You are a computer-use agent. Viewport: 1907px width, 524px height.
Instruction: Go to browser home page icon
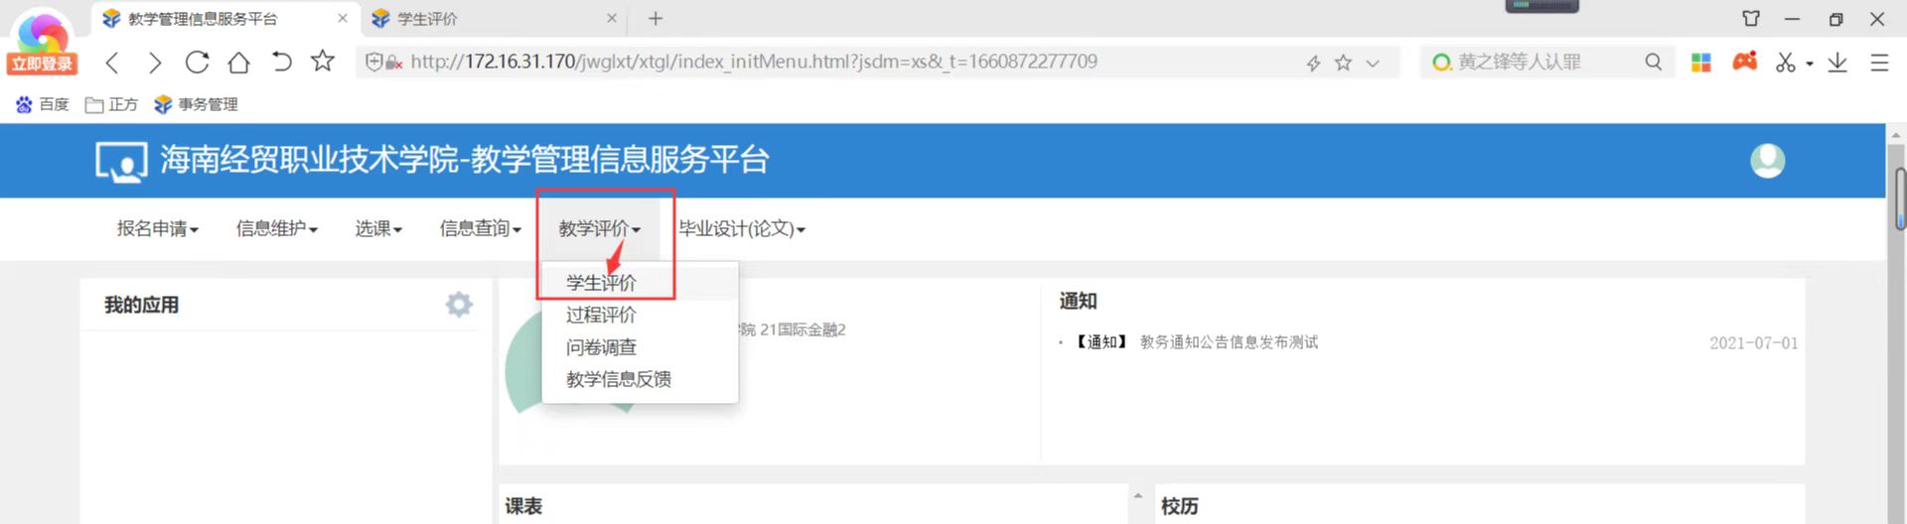click(x=238, y=63)
